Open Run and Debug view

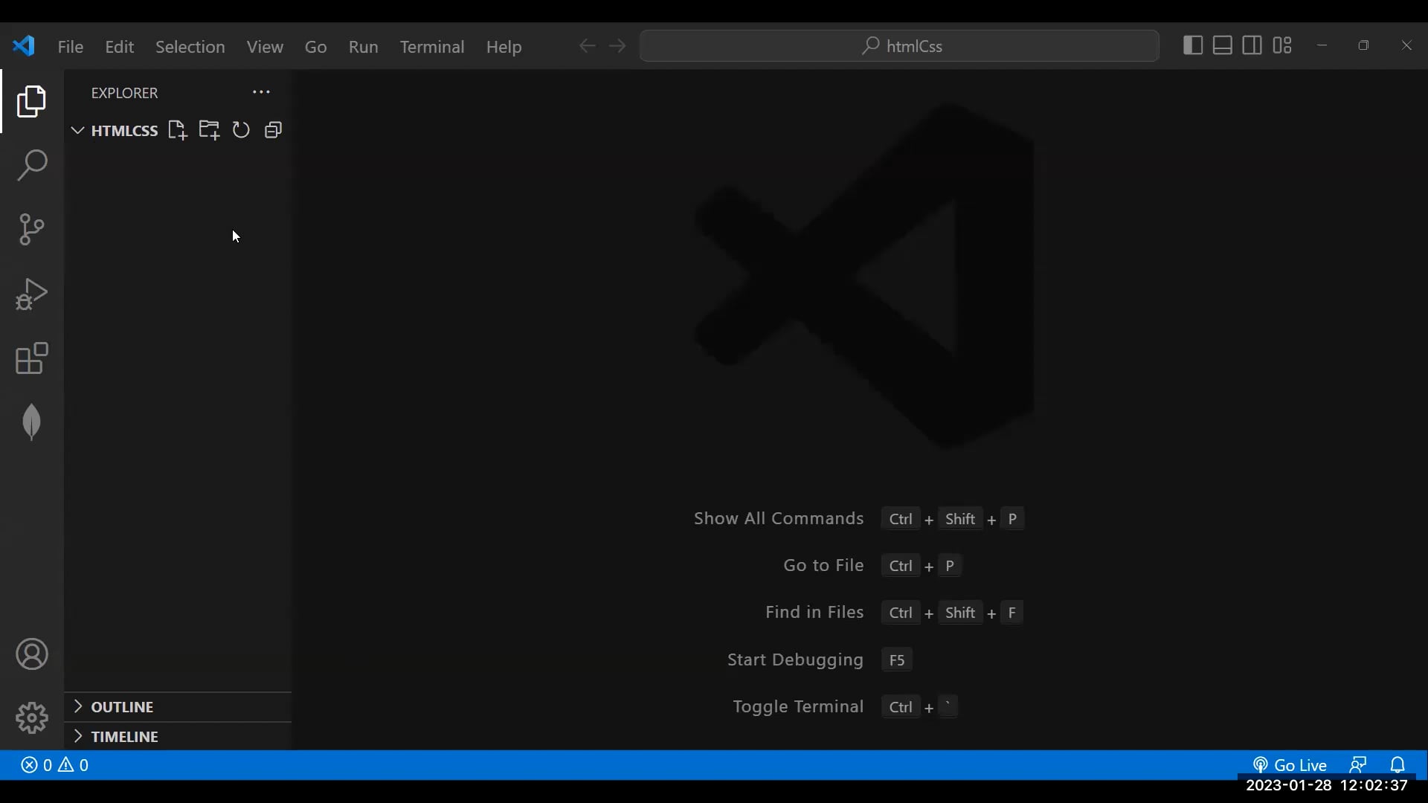32,294
